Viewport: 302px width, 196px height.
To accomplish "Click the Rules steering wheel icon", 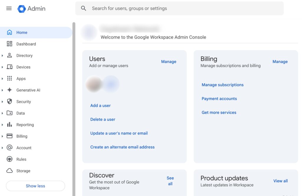I will pyautogui.click(x=9, y=159).
